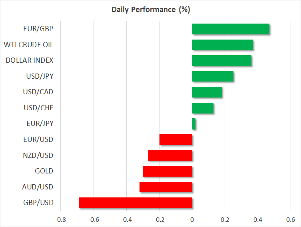The width and height of the screenshot is (301, 227).
Task: Click the -0.8 axis tick label
Action: [x=61, y=219]
